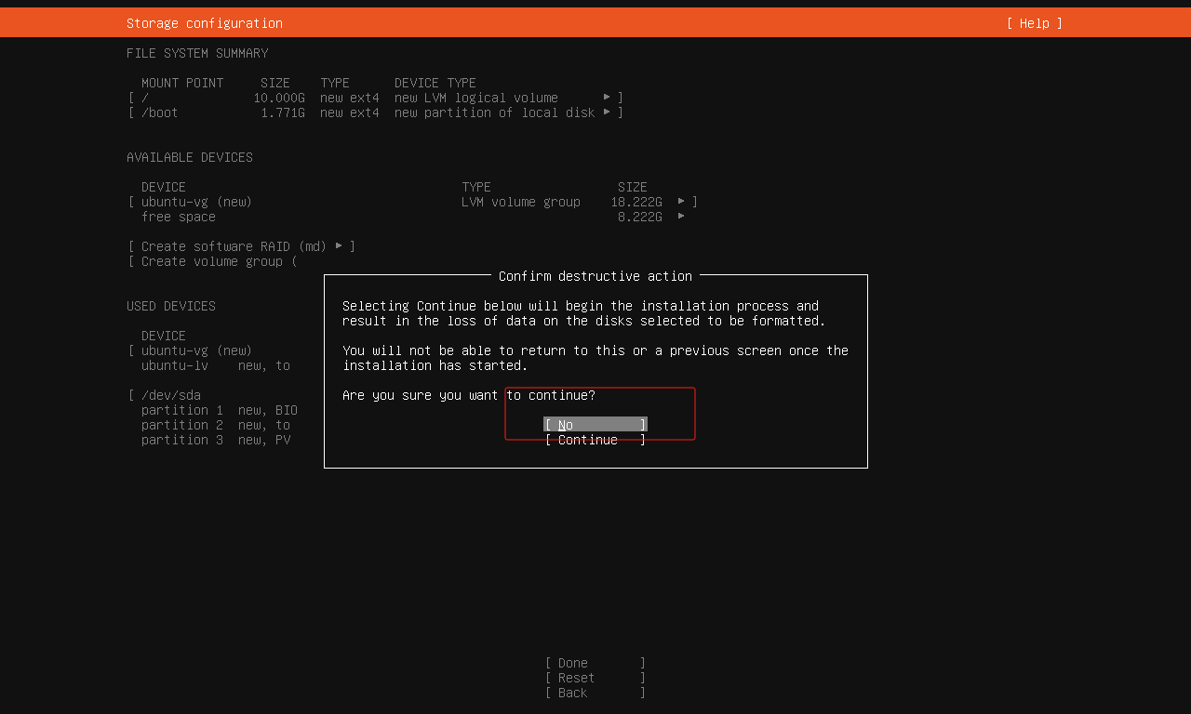Click the FILE SYSTEM SUMMARY heading
The height and width of the screenshot is (714, 1191).
(x=197, y=53)
